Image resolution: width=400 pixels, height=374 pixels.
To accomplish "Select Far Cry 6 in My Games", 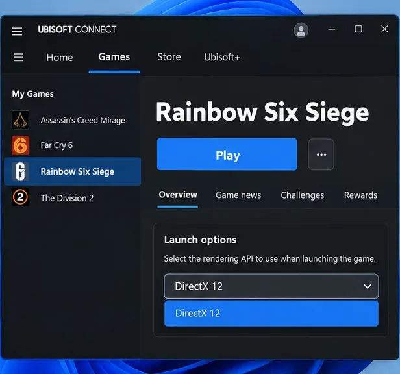I will pyautogui.click(x=73, y=145).
